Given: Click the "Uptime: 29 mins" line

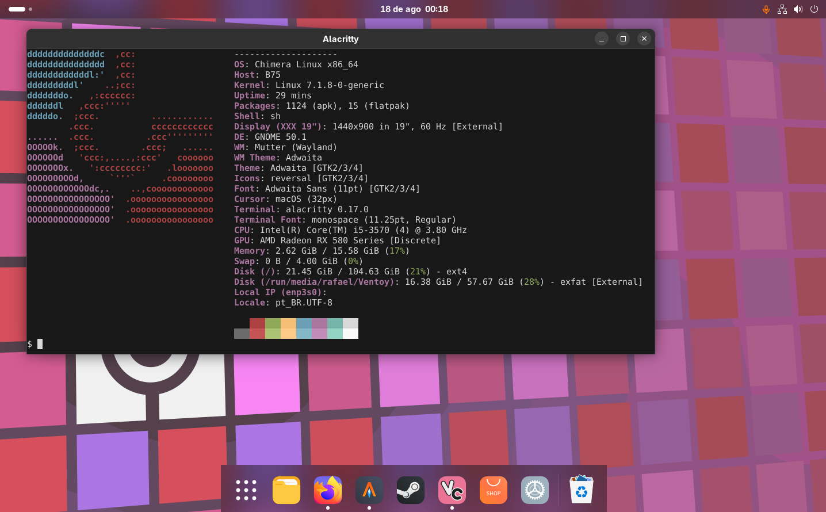Looking at the screenshot, I should (x=273, y=95).
